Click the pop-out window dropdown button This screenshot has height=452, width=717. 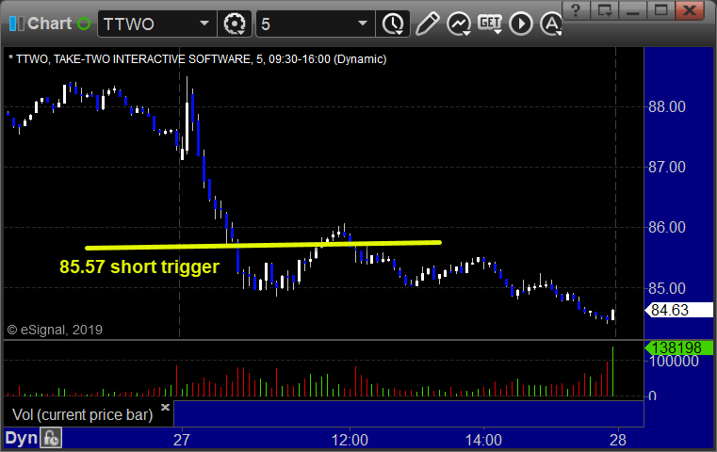pyautogui.click(x=605, y=9)
